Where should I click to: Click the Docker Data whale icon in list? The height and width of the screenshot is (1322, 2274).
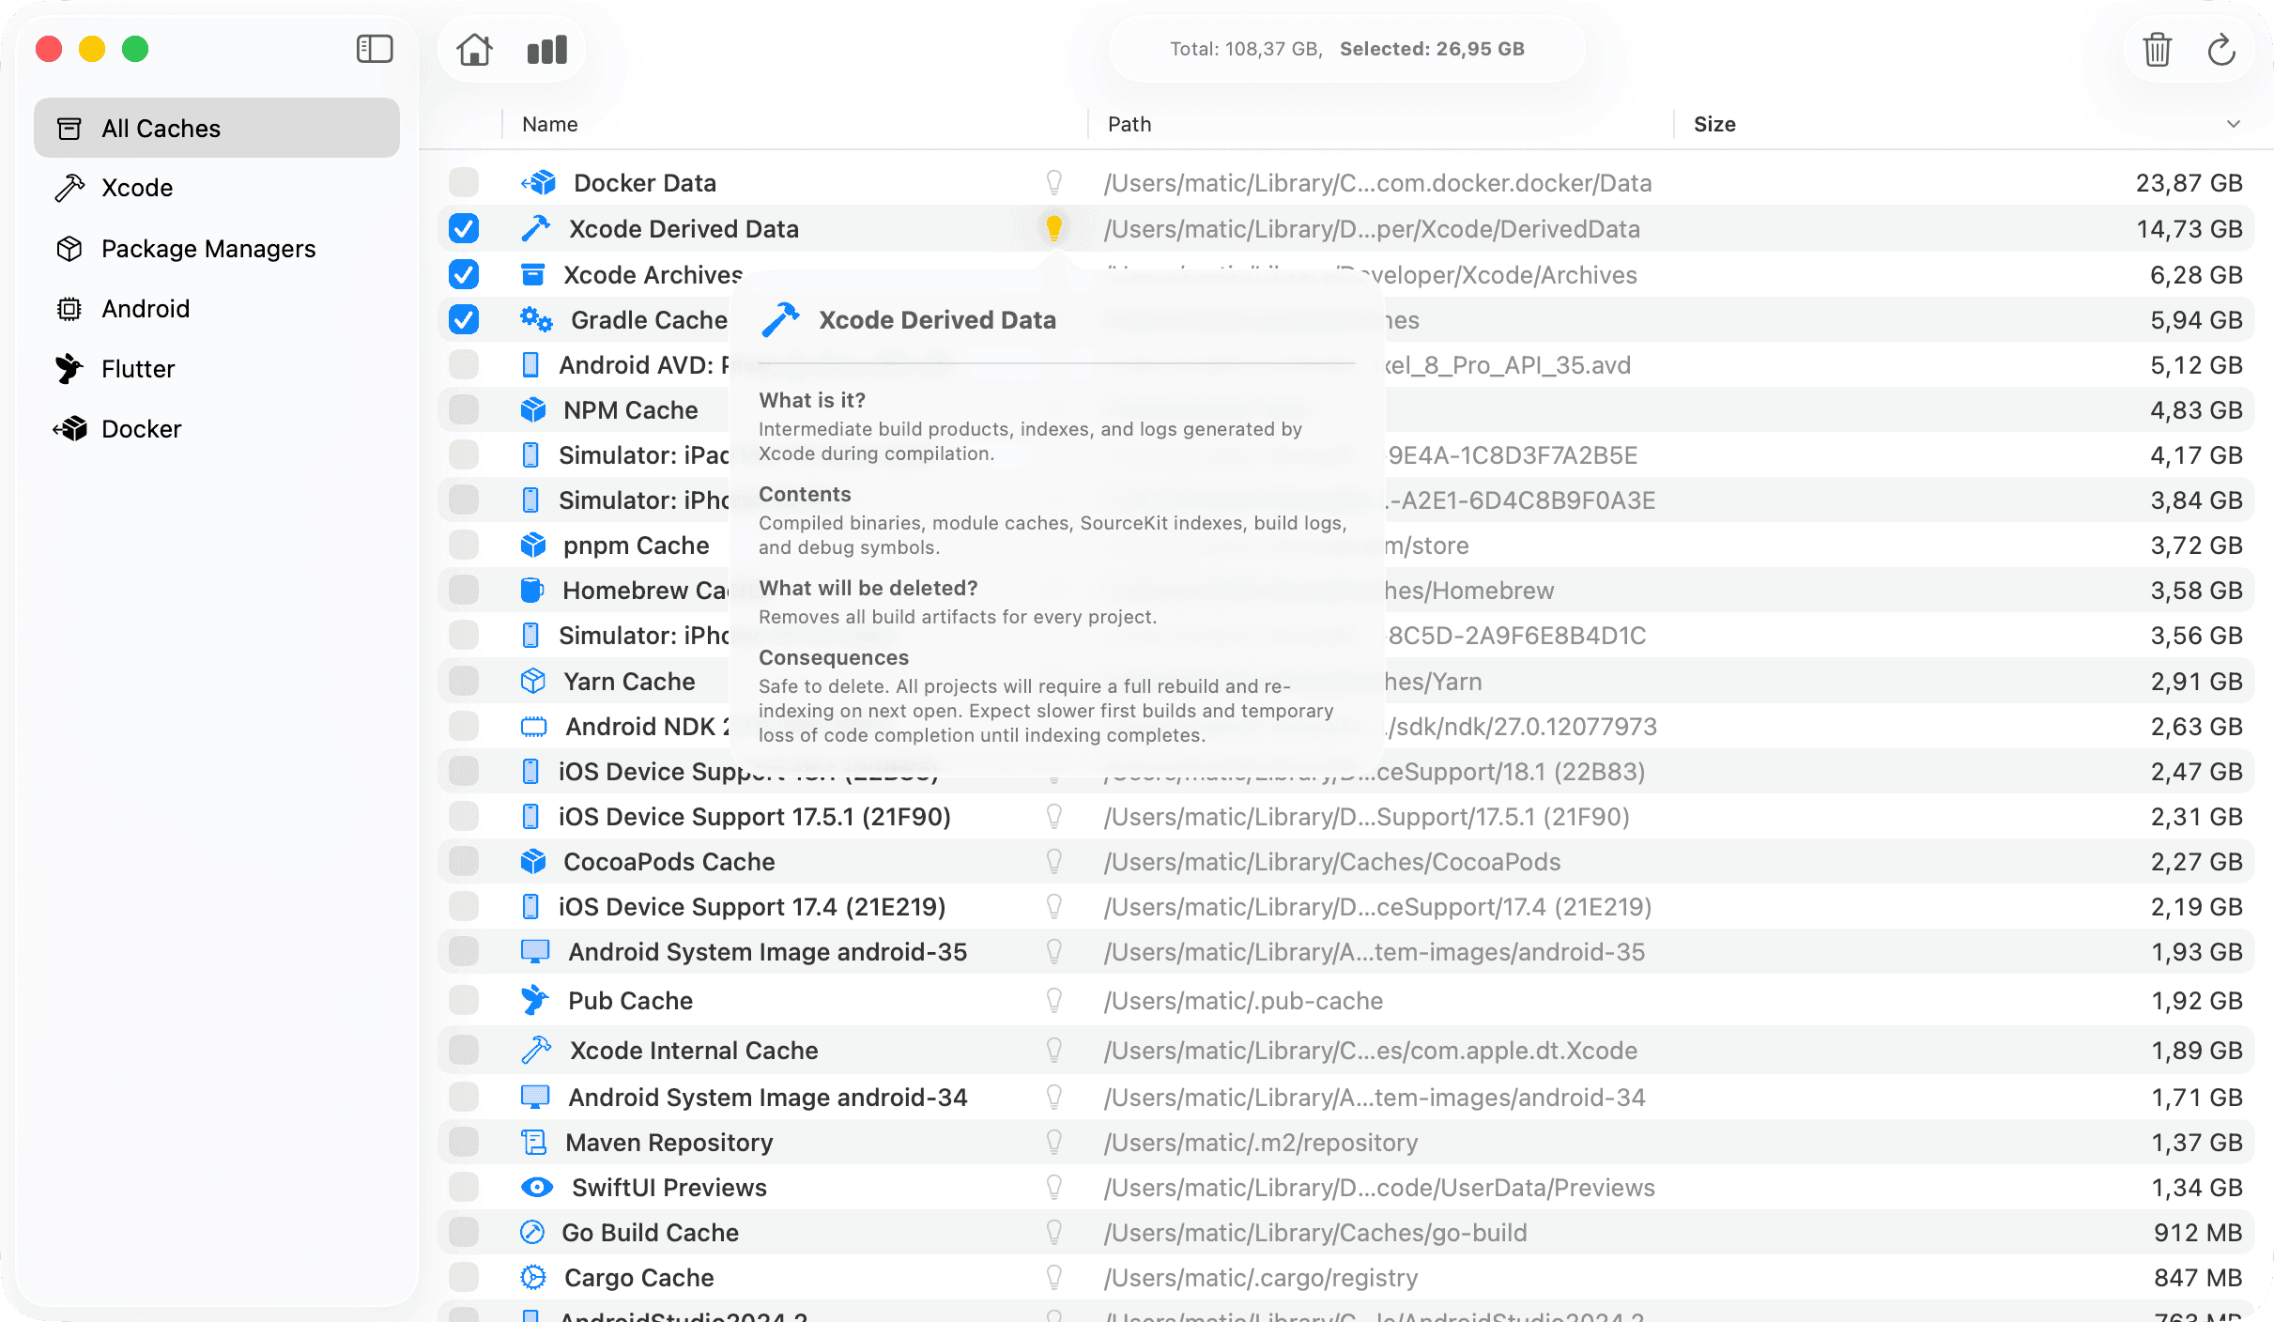[x=536, y=182]
